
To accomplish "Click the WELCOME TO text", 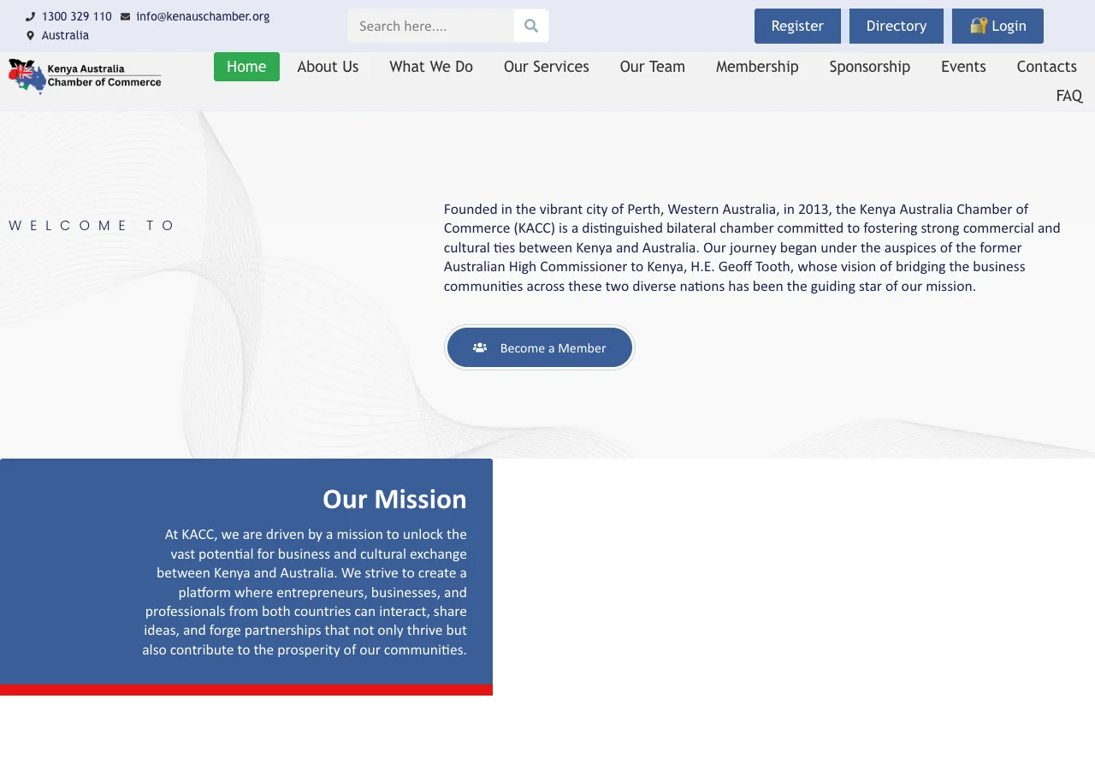I will click(92, 226).
